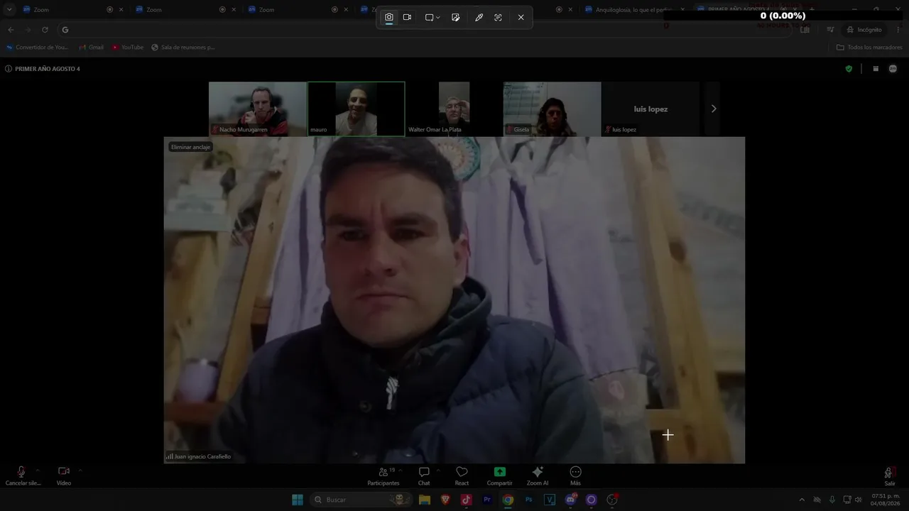909x511 pixels.
Task: Select Walter Omar La Plata's video thumbnail
Action: click(x=454, y=109)
